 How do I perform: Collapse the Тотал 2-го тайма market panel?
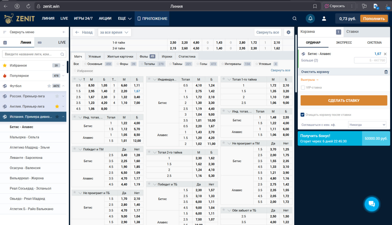point(154,152)
